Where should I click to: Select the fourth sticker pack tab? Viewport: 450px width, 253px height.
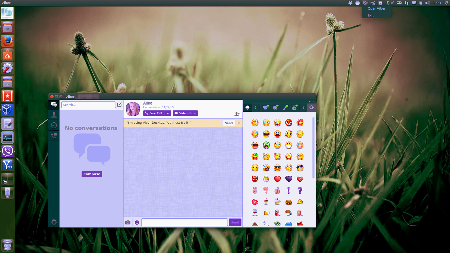point(294,107)
